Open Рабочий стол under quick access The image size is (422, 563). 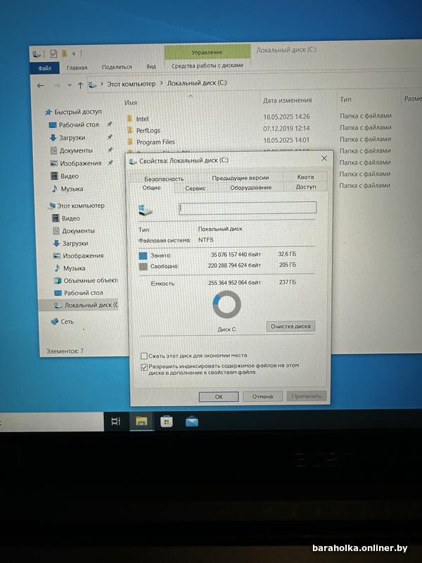point(79,125)
